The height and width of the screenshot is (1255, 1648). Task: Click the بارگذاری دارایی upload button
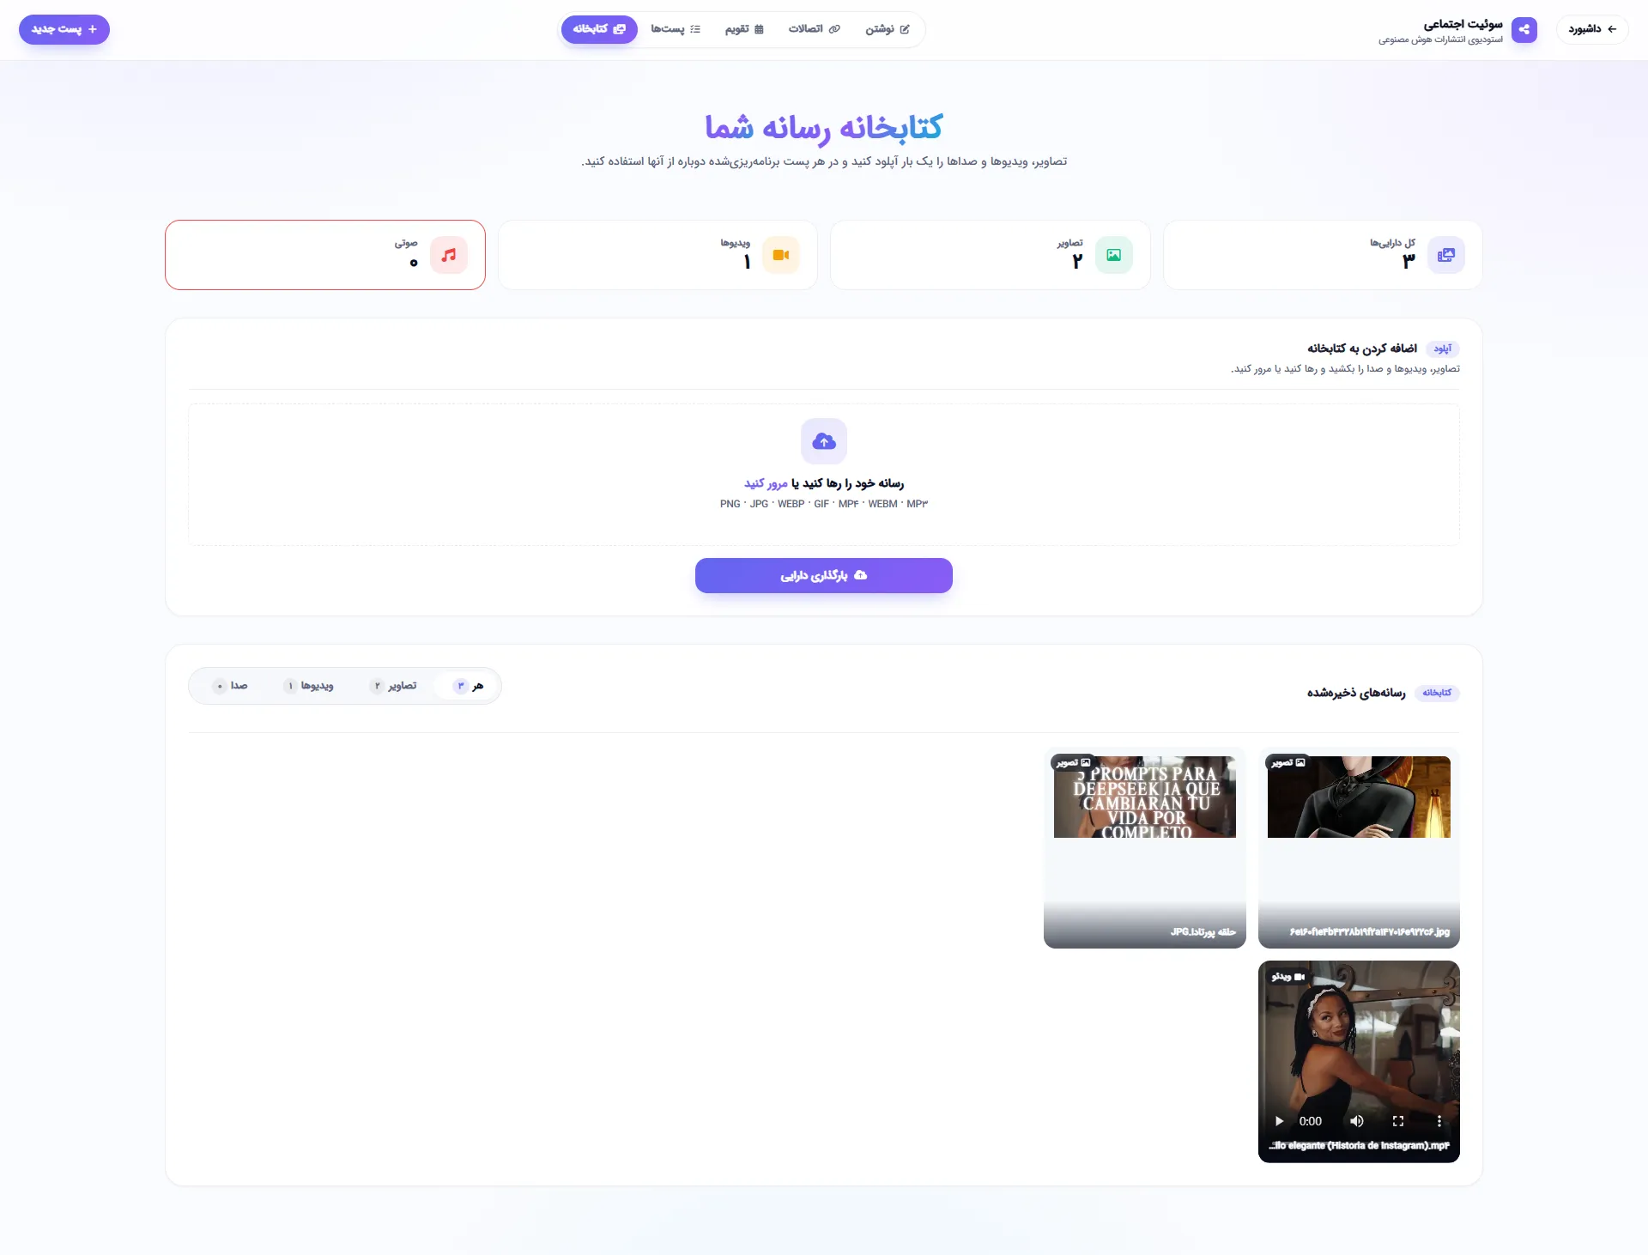pyautogui.click(x=824, y=575)
